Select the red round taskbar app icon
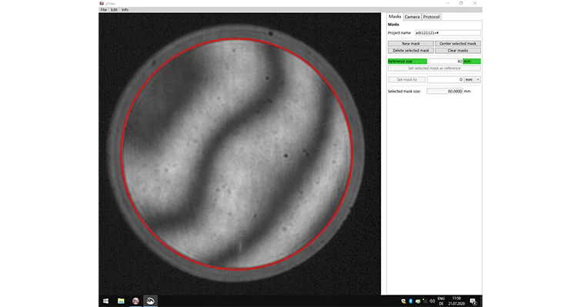The height and width of the screenshot is (307, 581). pyautogui.click(x=135, y=301)
